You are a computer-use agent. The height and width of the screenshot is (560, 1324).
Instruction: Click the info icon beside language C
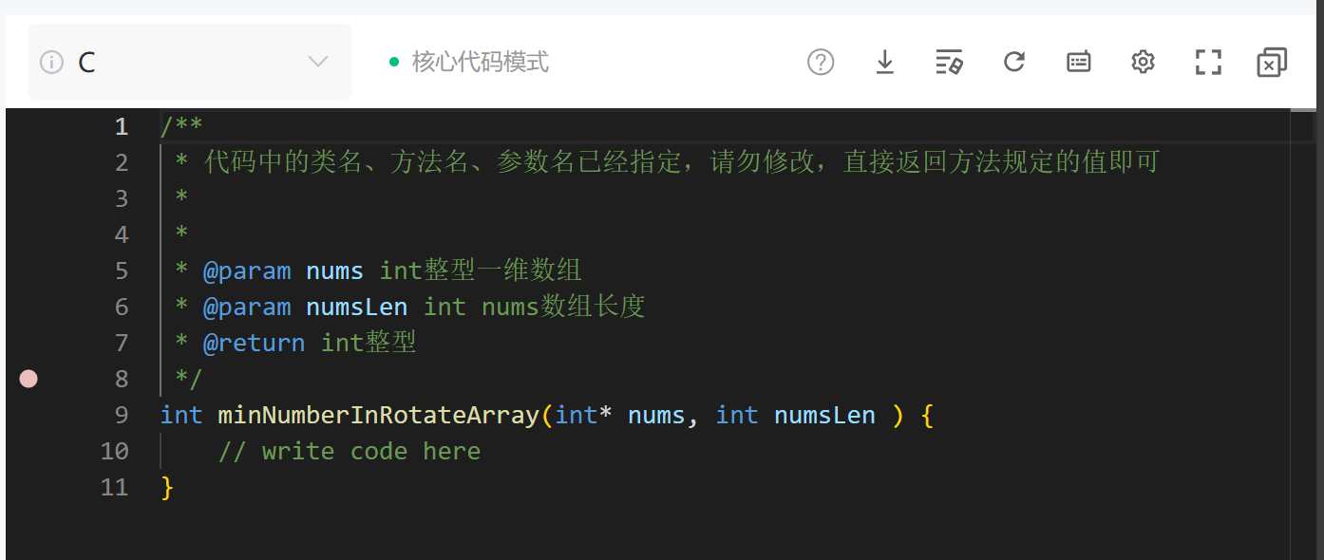tap(51, 63)
